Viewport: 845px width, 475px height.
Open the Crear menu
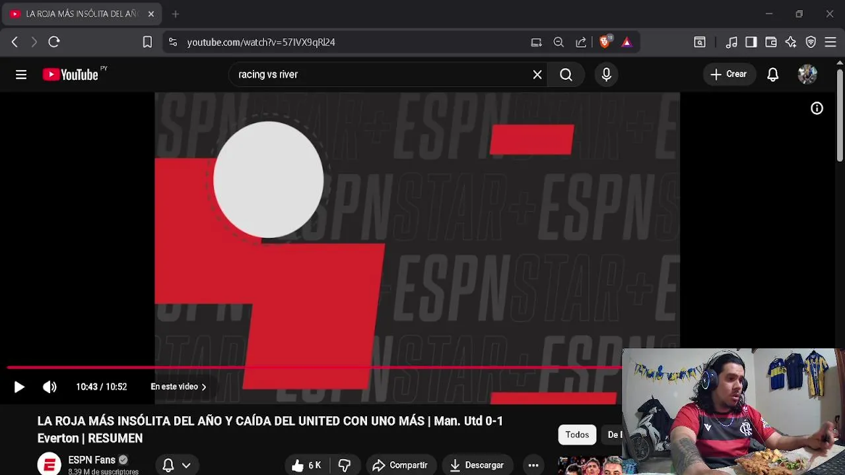click(x=729, y=75)
